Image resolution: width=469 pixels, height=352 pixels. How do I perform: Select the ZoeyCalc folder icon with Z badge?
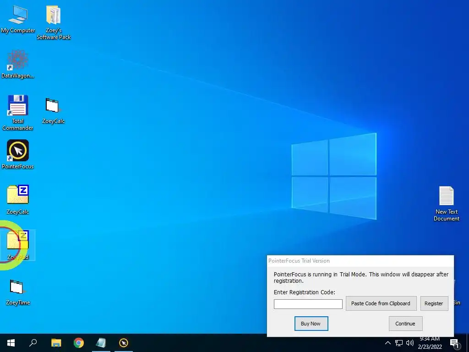(18, 200)
